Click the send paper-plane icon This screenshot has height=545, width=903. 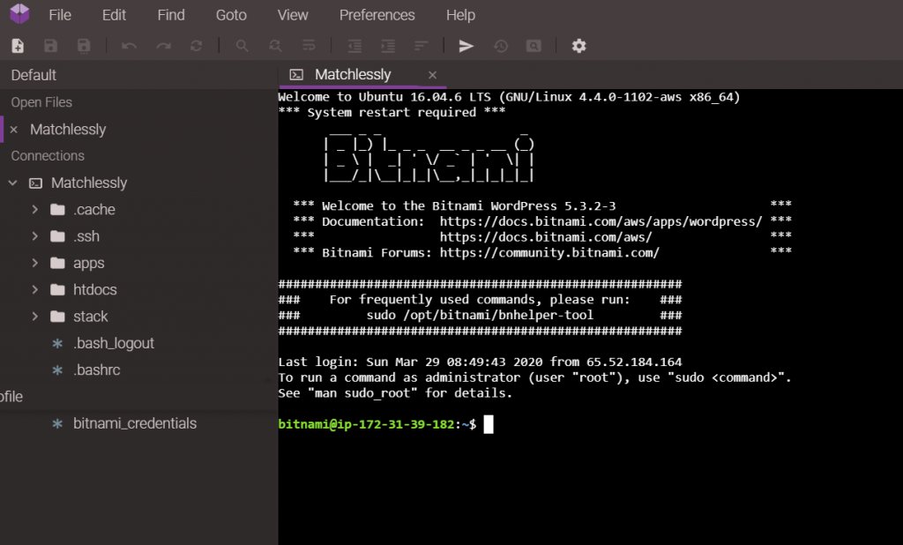(x=466, y=46)
